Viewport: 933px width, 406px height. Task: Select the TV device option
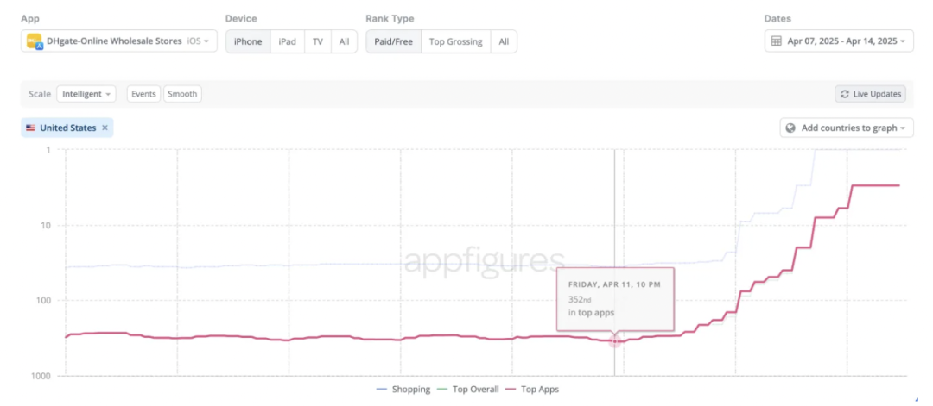point(318,41)
